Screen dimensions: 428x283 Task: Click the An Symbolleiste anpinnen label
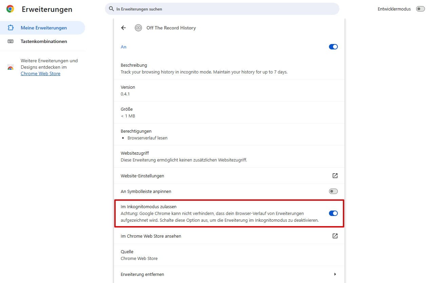tap(146, 191)
